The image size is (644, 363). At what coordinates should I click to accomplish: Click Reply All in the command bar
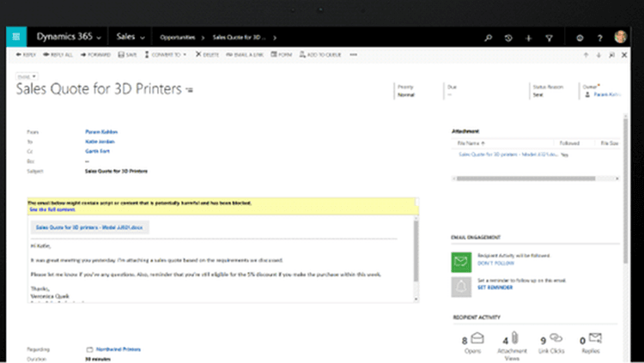click(x=58, y=55)
